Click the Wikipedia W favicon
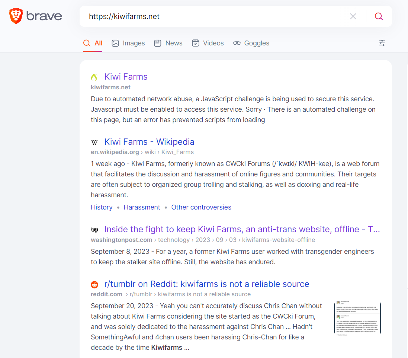This screenshot has width=408, height=358. point(94,142)
